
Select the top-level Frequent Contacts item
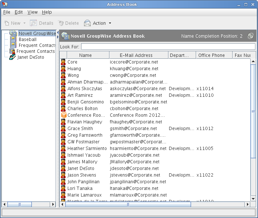click(x=35, y=51)
